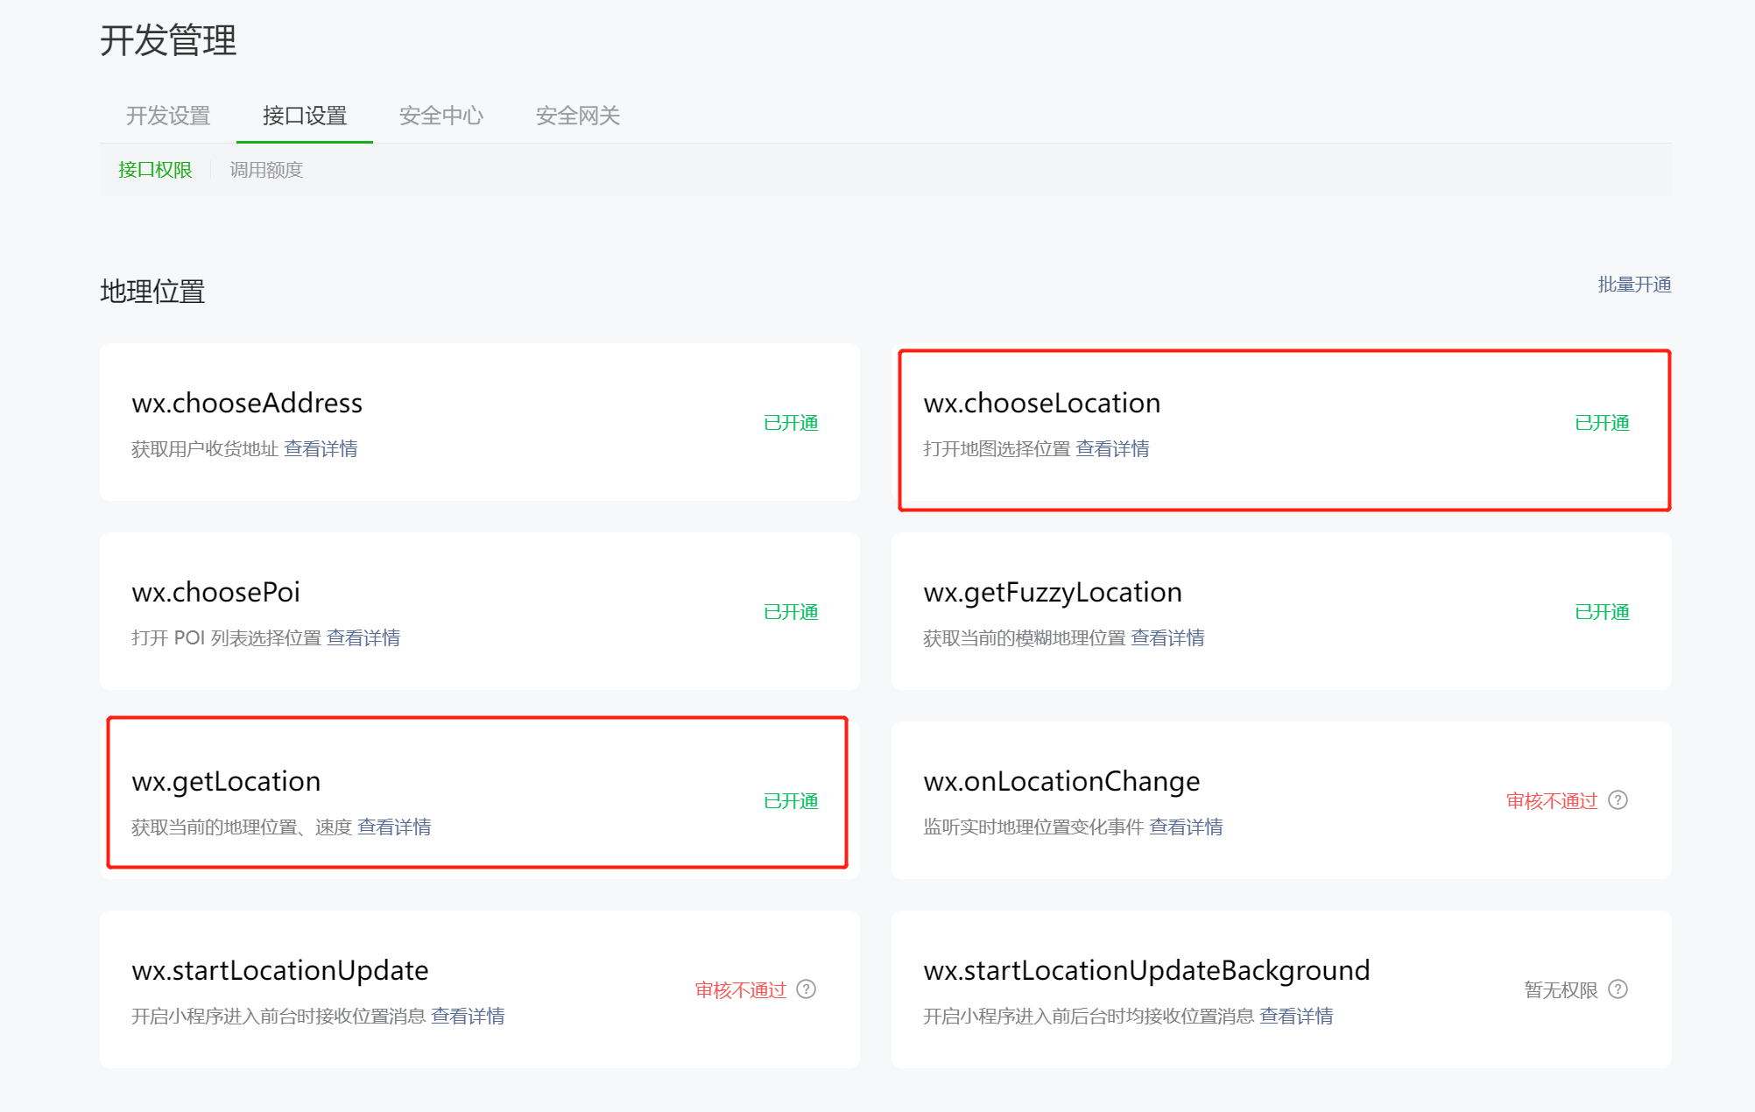
Task: Click 已开通 status of wx.chooseAddress
Action: click(791, 423)
